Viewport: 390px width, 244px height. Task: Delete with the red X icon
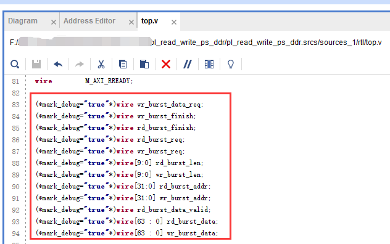166,64
